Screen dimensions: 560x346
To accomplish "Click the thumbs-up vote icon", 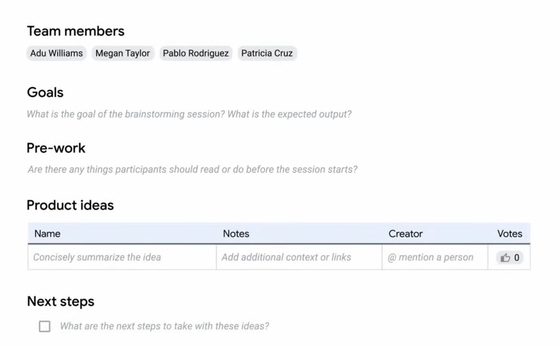I will (505, 257).
